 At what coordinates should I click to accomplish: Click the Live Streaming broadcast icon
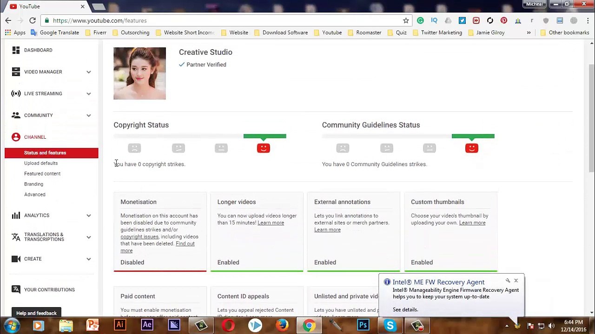(x=16, y=94)
